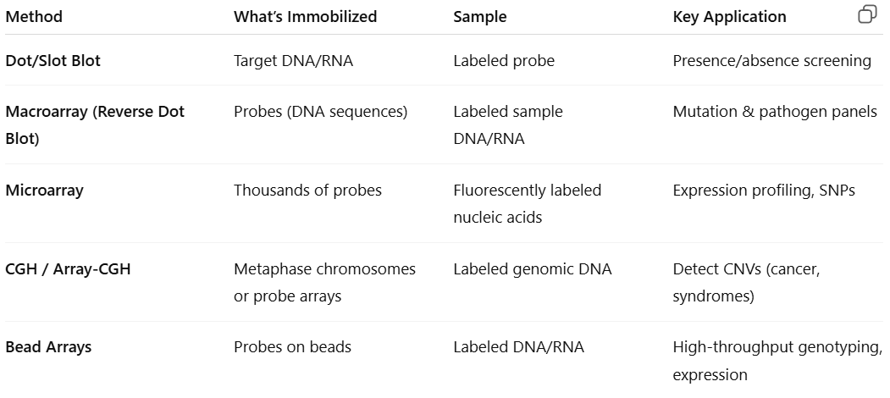Select the Macroarray (Reverse Dot Blot) cell
This screenshot has height=398, width=890.
95,124
